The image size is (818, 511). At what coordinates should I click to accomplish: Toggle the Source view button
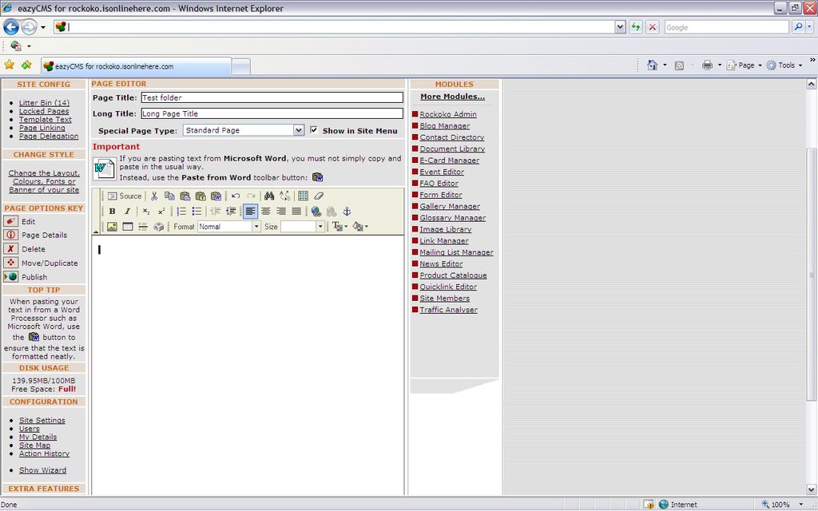[x=125, y=196]
